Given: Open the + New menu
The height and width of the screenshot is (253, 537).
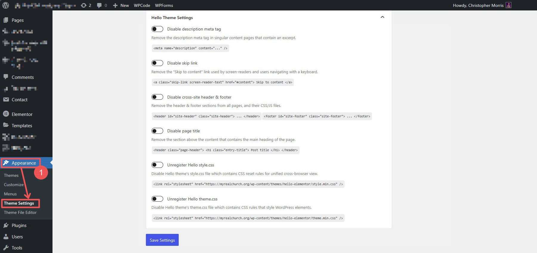Looking at the screenshot, I should [x=121, y=5].
